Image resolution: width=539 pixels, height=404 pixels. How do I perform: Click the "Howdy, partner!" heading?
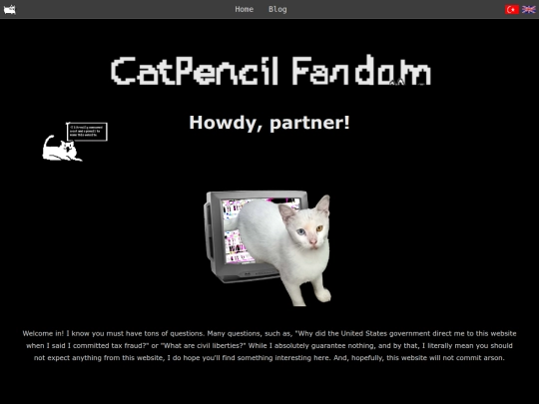tap(269, 123)
